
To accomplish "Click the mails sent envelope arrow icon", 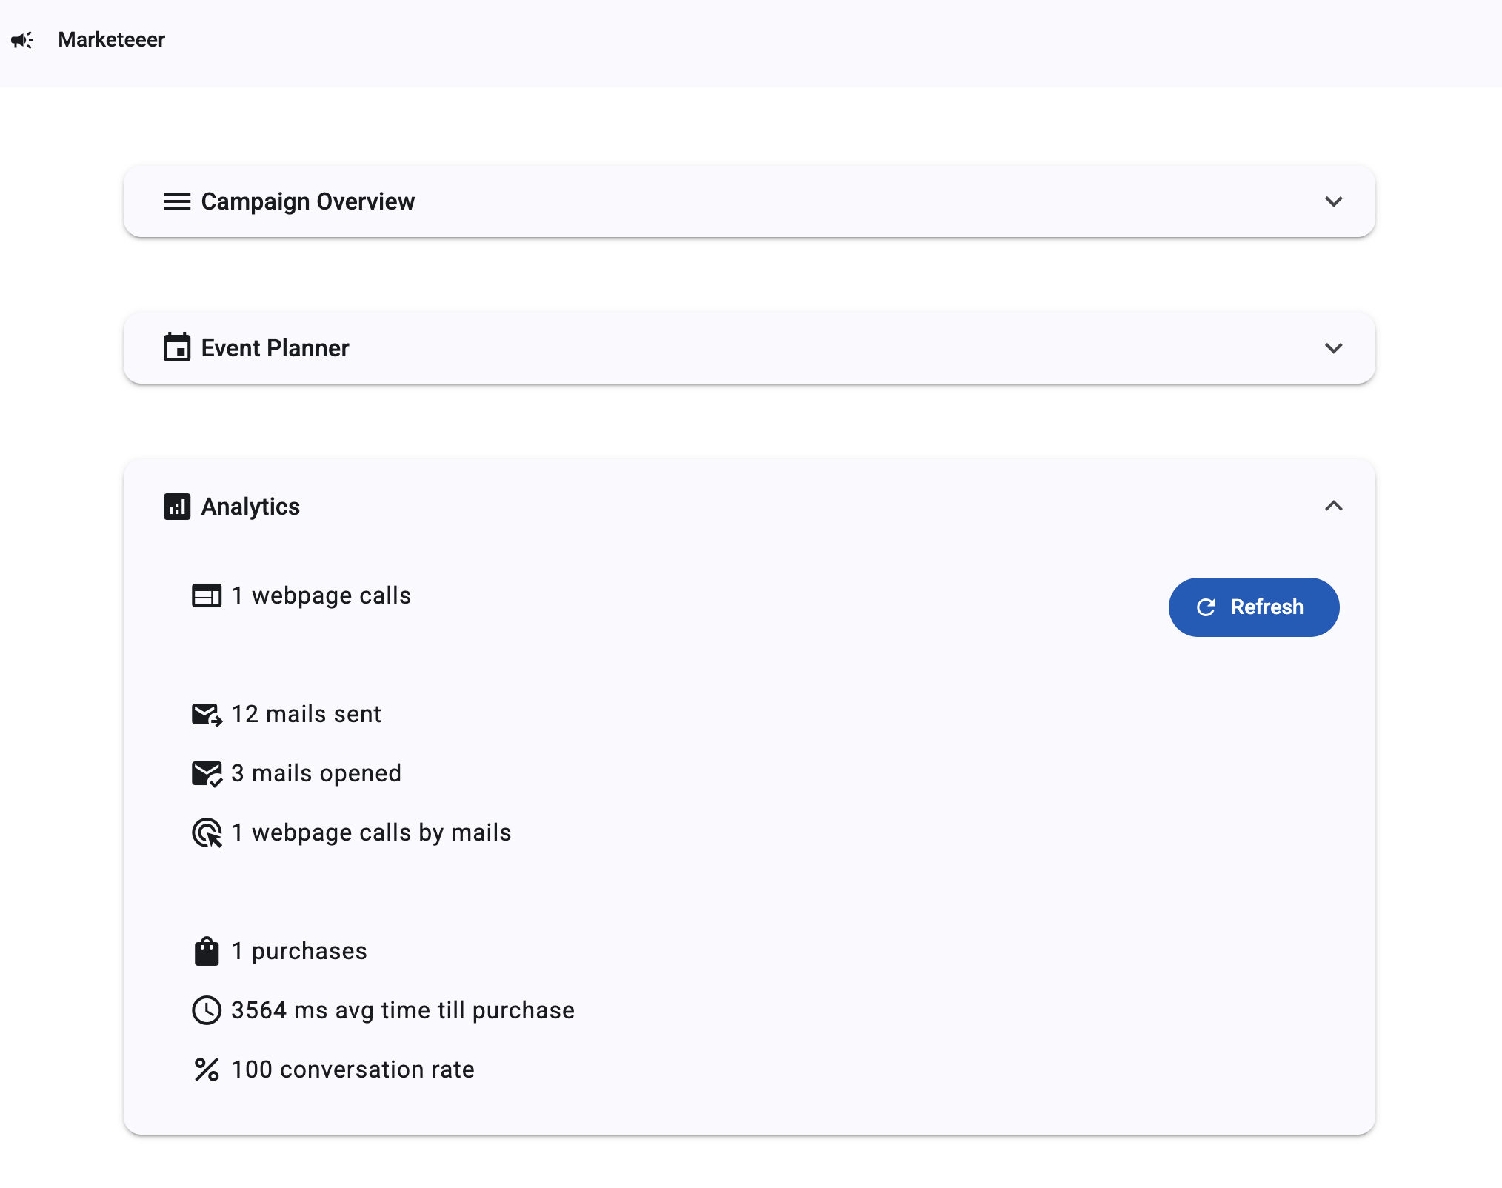I will pos(206,714).
